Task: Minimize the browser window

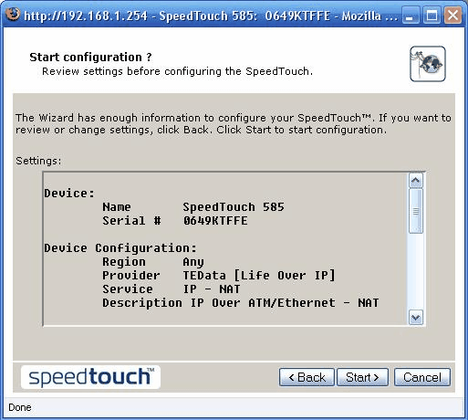Action: (x=410, y=15)
